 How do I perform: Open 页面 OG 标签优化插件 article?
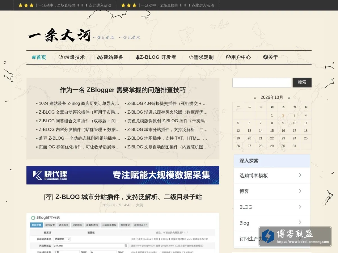point(79,147)
